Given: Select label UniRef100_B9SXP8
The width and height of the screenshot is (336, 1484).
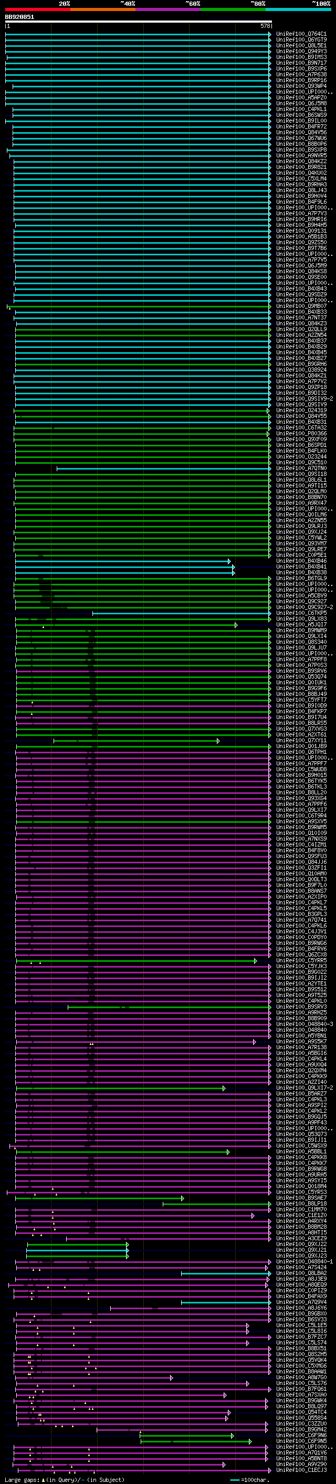Looking at the screenshot, I should pyautogui.click(x=301, y=150).
